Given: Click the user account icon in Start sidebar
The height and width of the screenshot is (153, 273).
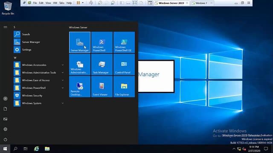Looking at the screenshot, I should 6,99.
